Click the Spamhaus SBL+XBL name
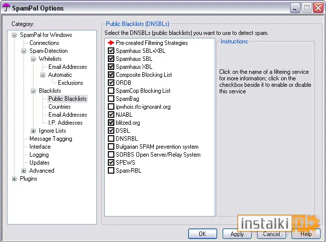 (141, 51)
